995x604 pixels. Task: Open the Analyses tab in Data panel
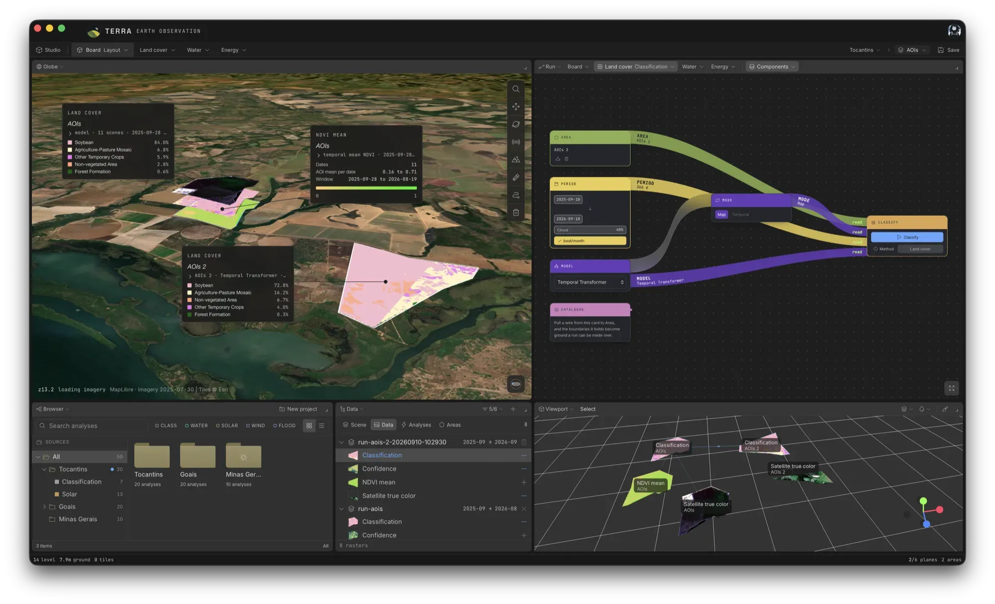[416, 425]
